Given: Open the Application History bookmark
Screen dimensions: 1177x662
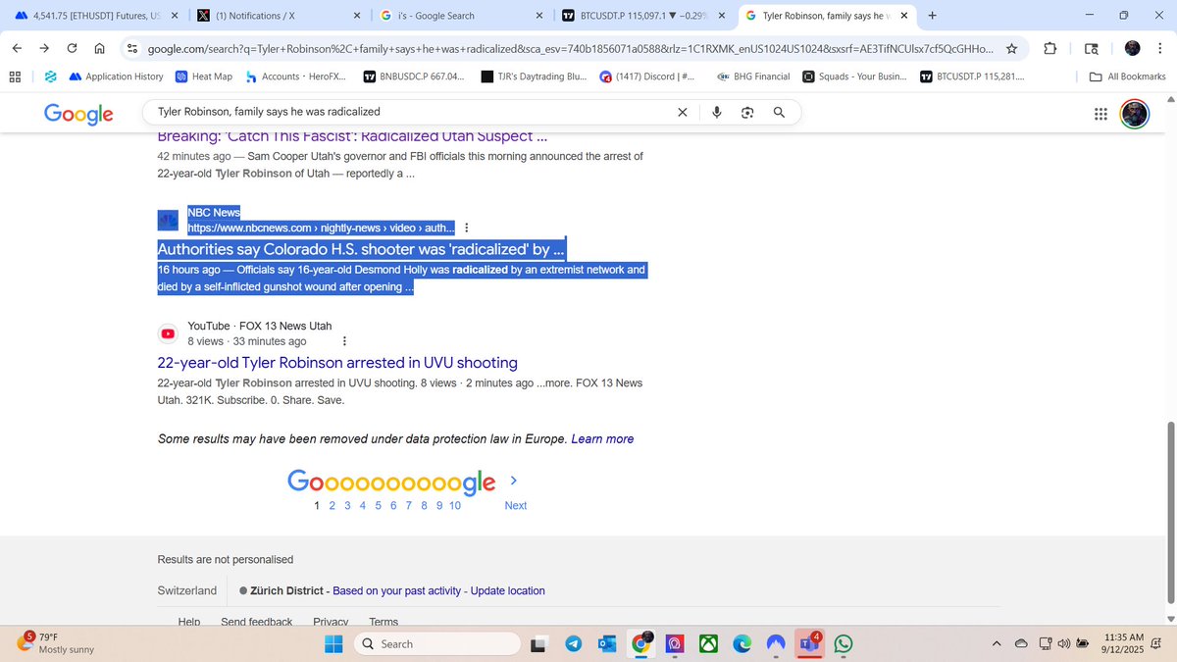Looking at the screenshot, I should click(116, 76).
